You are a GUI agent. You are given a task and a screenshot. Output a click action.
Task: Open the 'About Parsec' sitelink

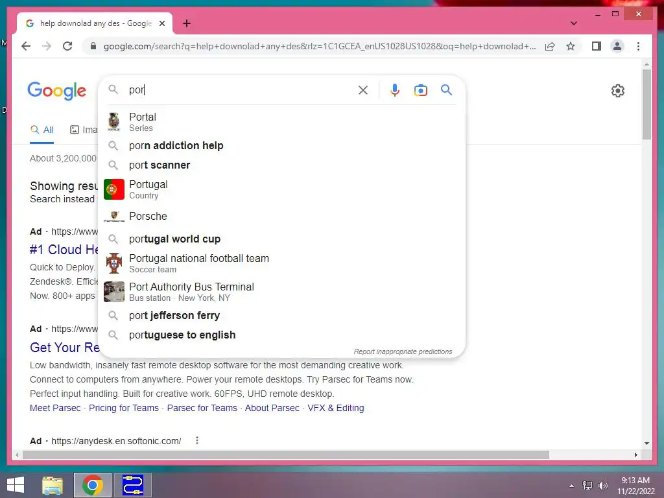coord(272,408)
